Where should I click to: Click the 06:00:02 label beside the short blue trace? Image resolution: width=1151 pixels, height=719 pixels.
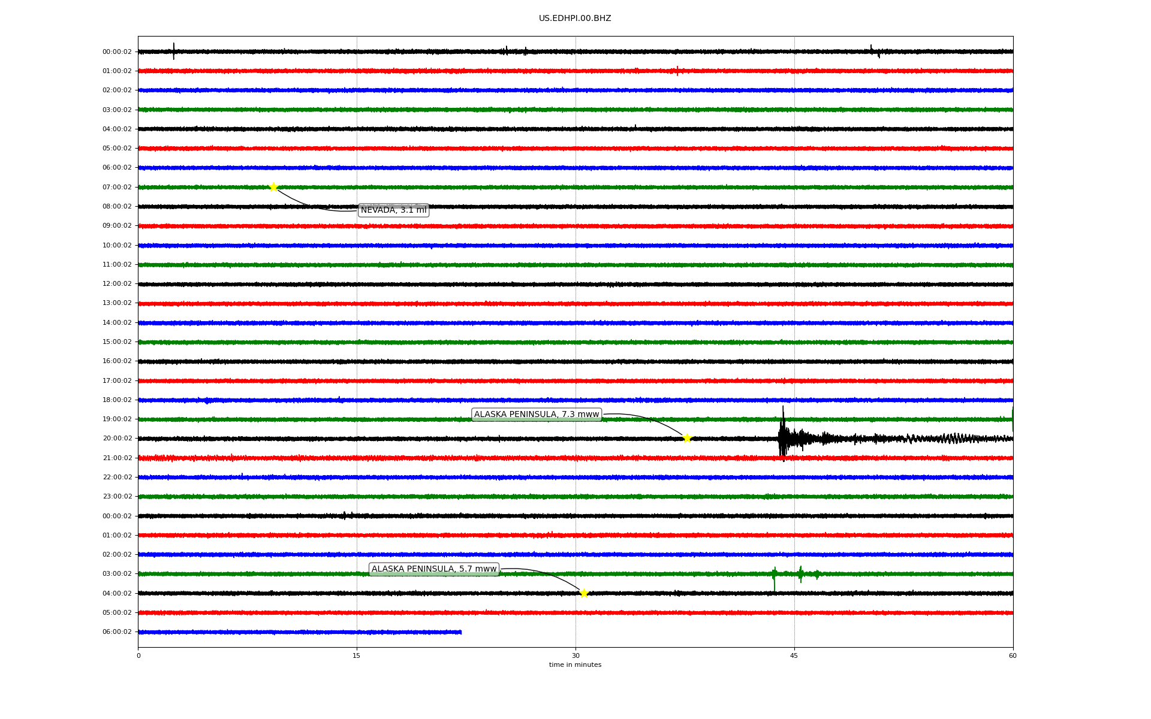[x=117, y=632]
